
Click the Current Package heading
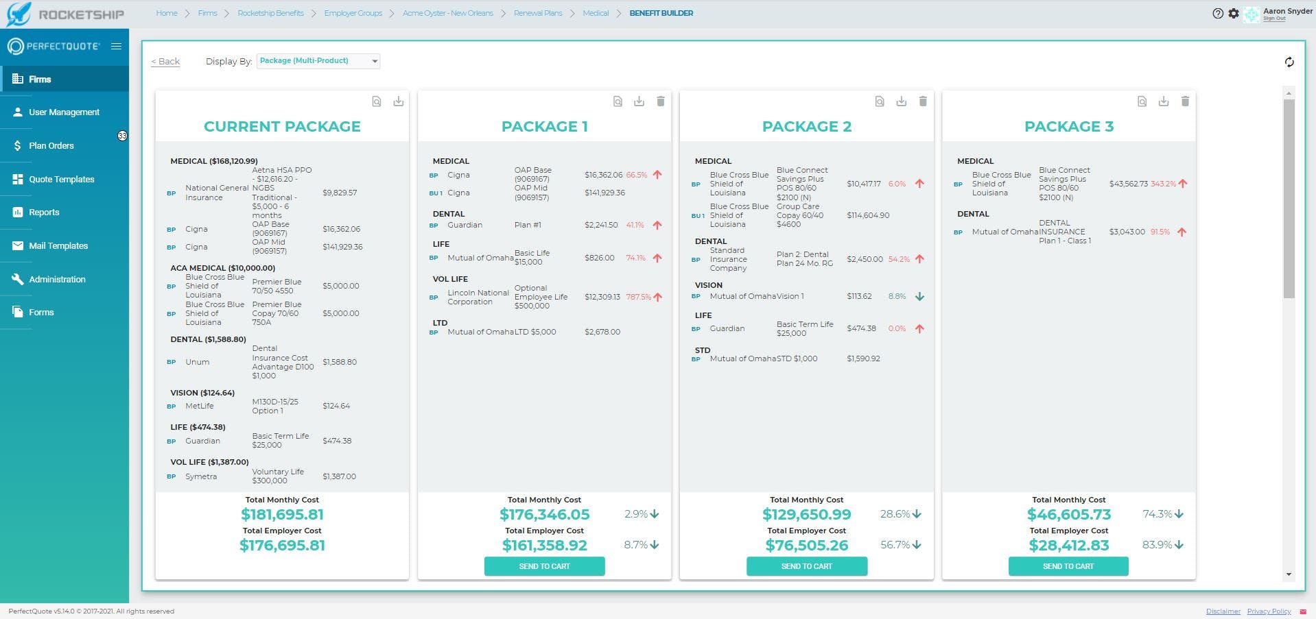[282, 127]
